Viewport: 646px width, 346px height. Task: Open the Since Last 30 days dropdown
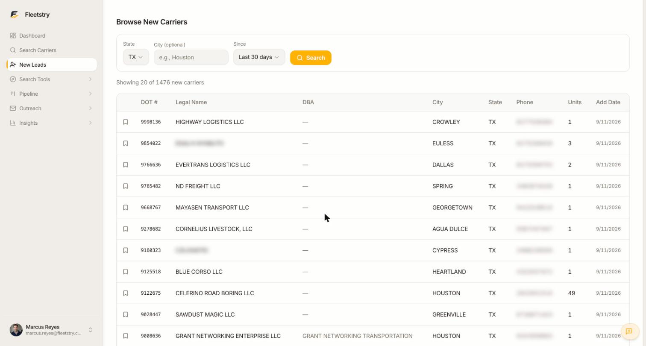point(259,57)
